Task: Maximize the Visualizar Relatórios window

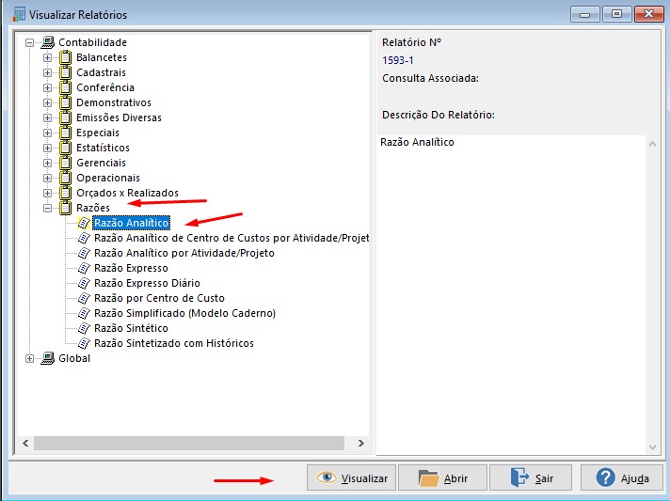Action: 616,14
